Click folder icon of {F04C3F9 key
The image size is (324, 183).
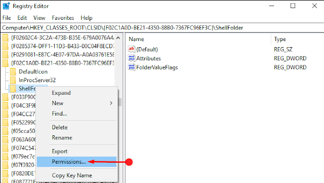(6, 105)
